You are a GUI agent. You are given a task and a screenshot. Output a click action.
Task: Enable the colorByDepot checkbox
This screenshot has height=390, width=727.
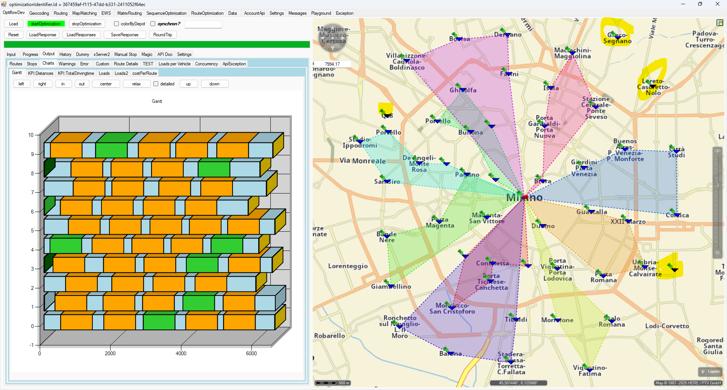click(117, 24)
